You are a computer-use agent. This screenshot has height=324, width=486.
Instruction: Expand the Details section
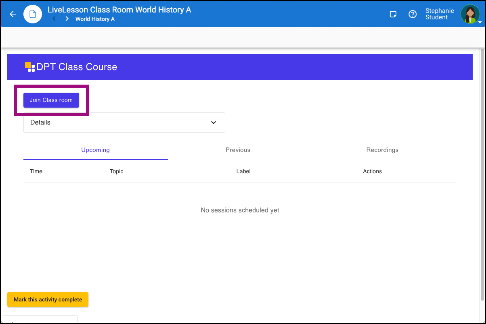(124, 122)
